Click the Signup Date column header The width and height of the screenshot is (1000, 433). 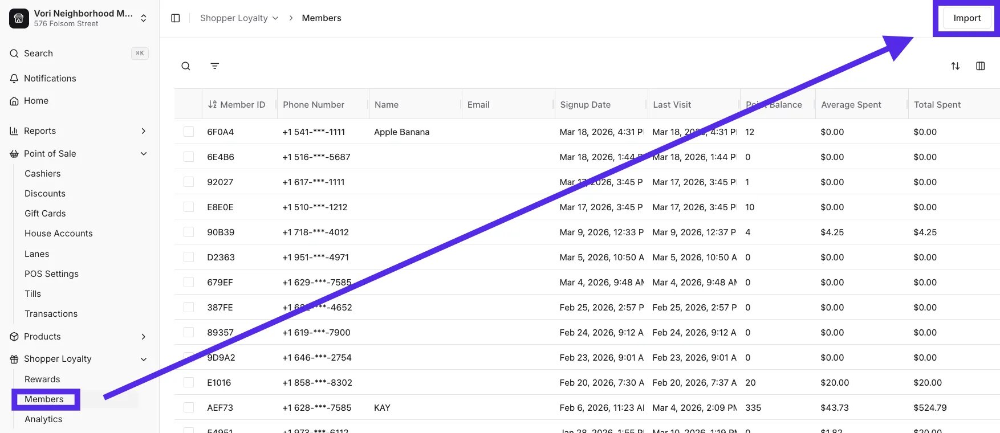586,105
